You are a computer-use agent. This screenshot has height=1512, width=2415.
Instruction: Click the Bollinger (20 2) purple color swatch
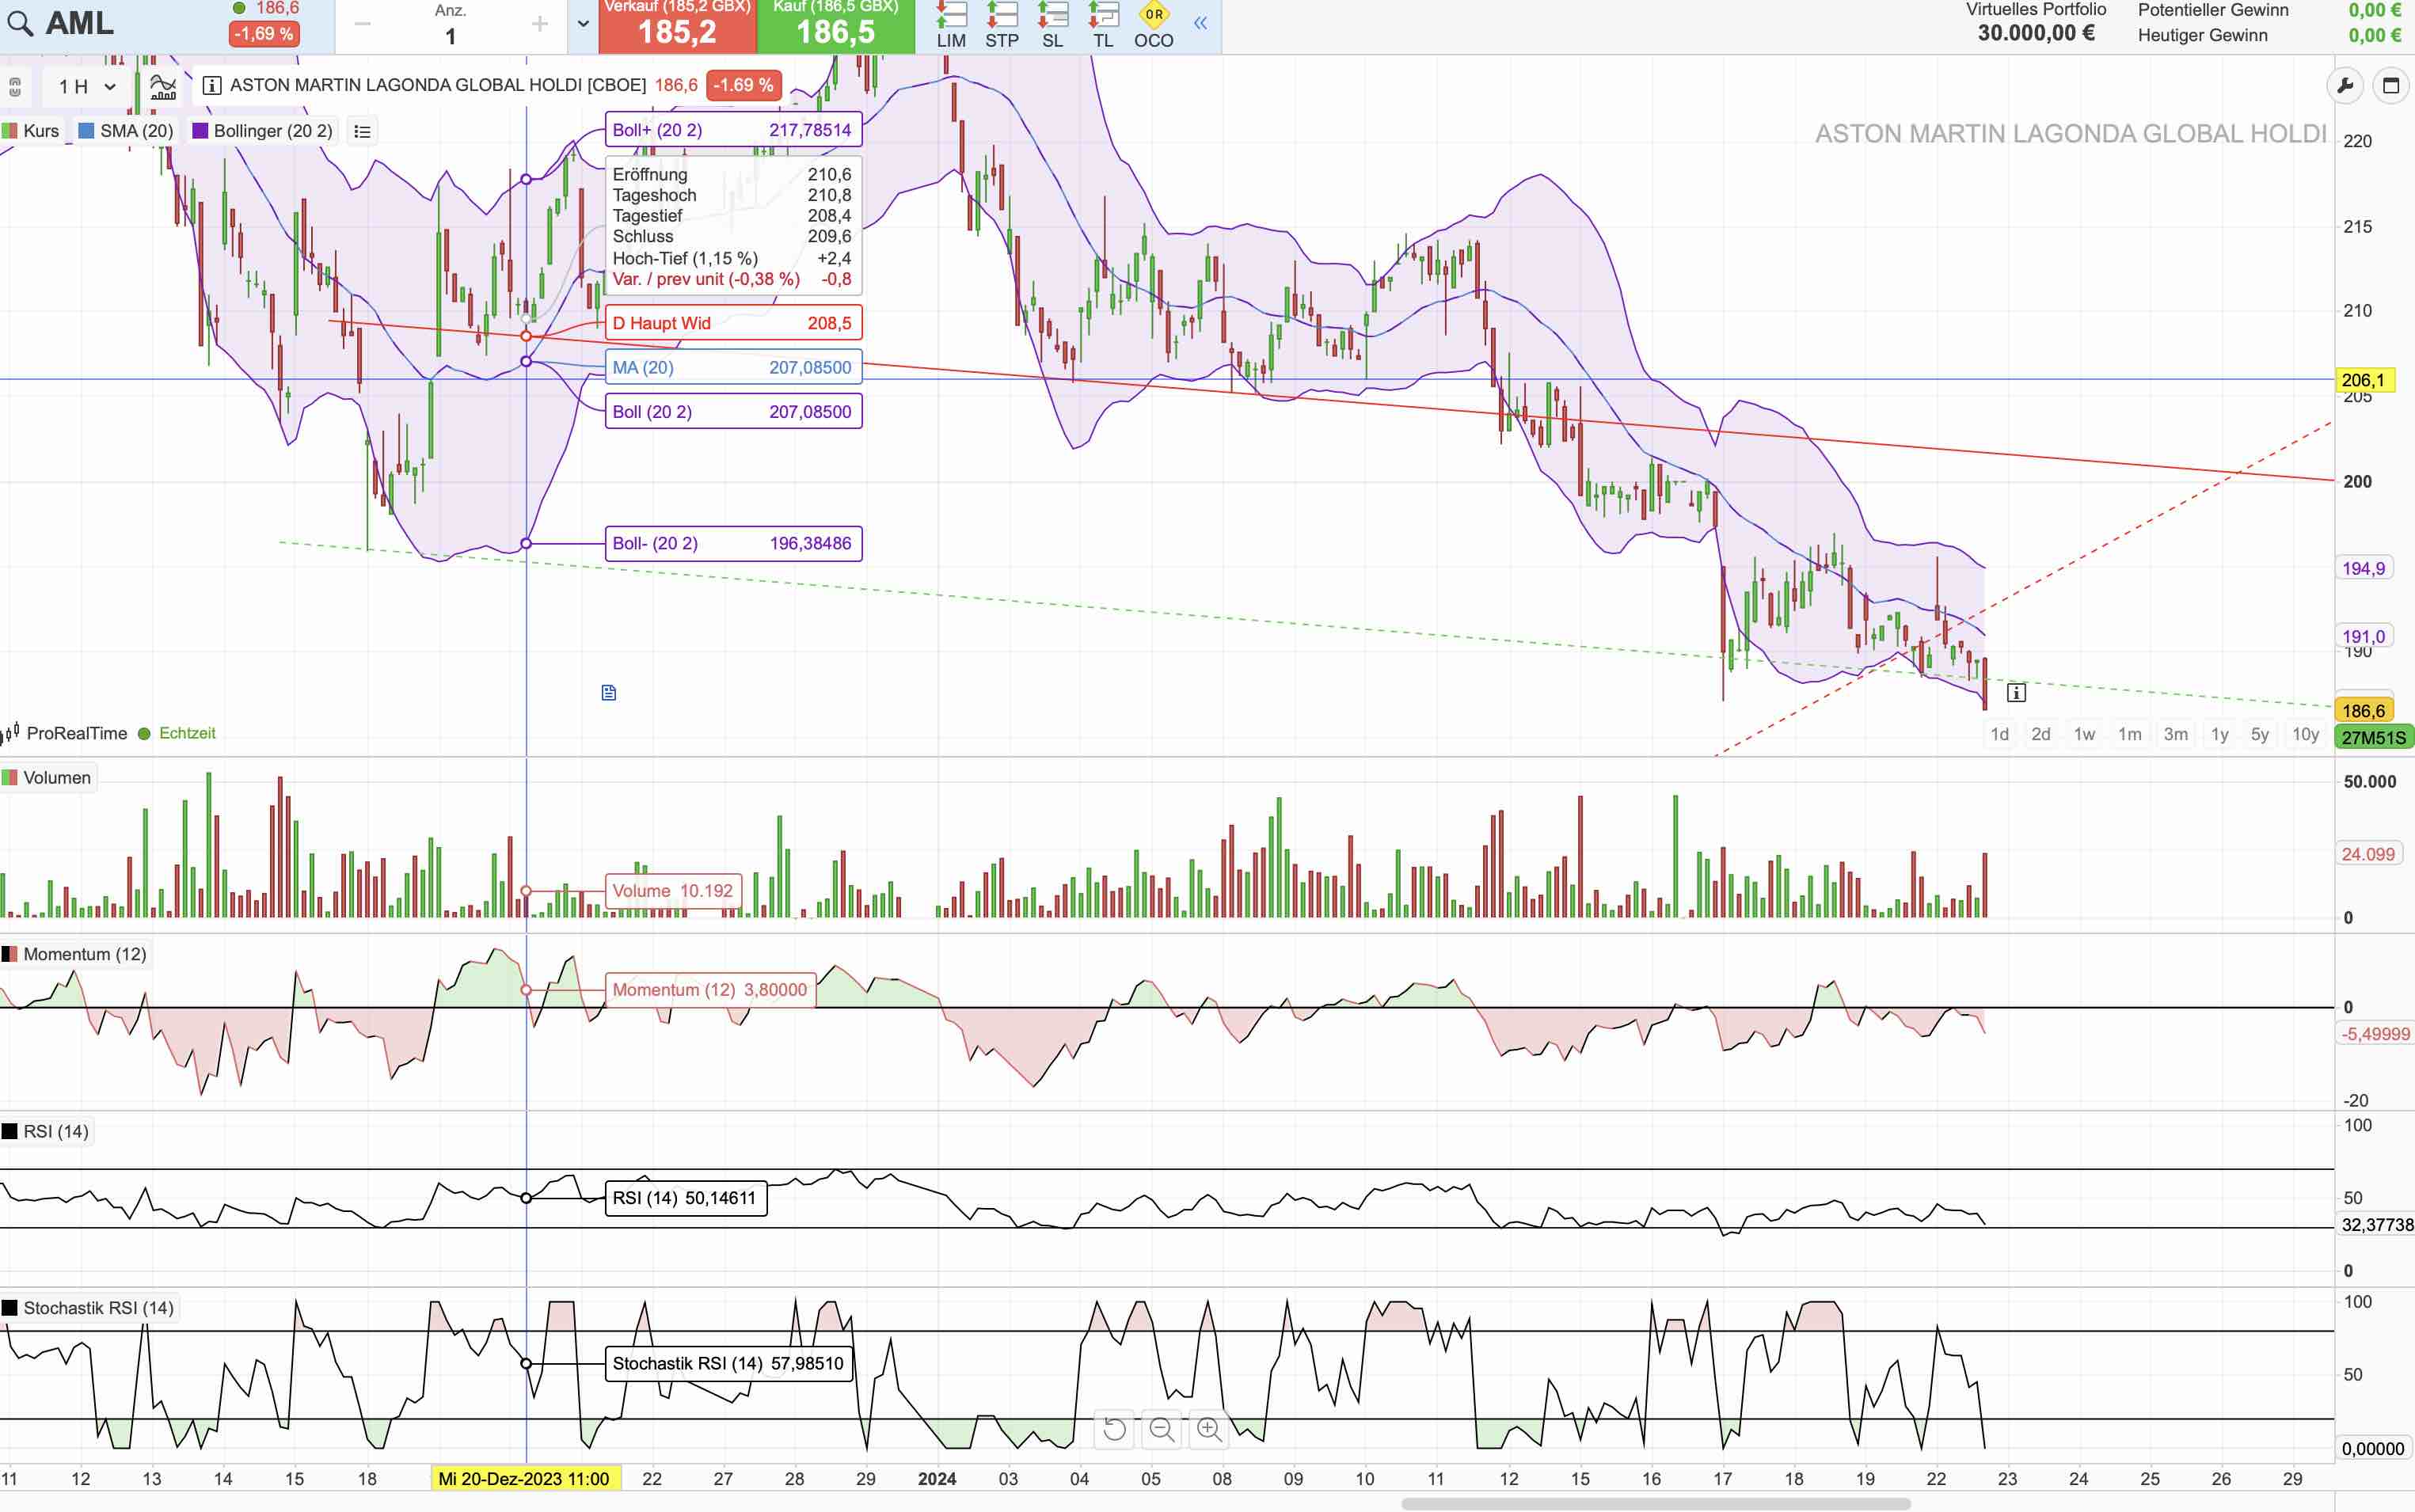click(x=200, y=131)
